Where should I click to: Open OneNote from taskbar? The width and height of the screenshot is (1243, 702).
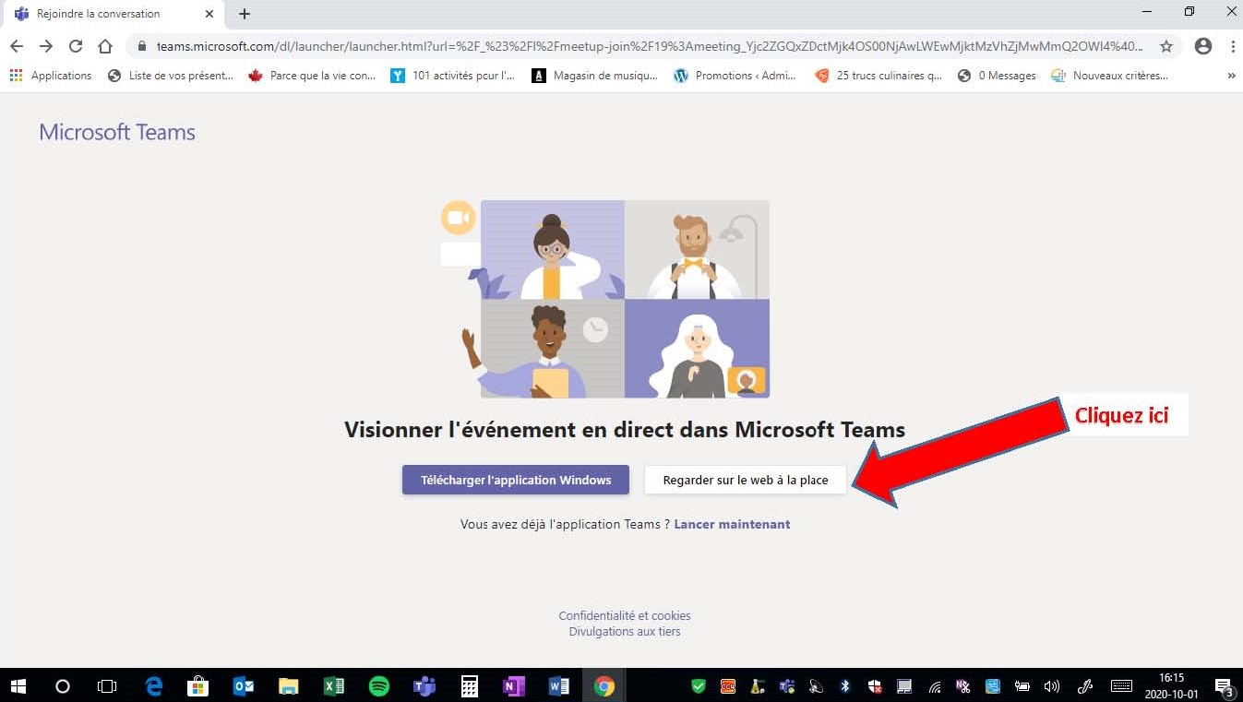click(x=514, y=686)
